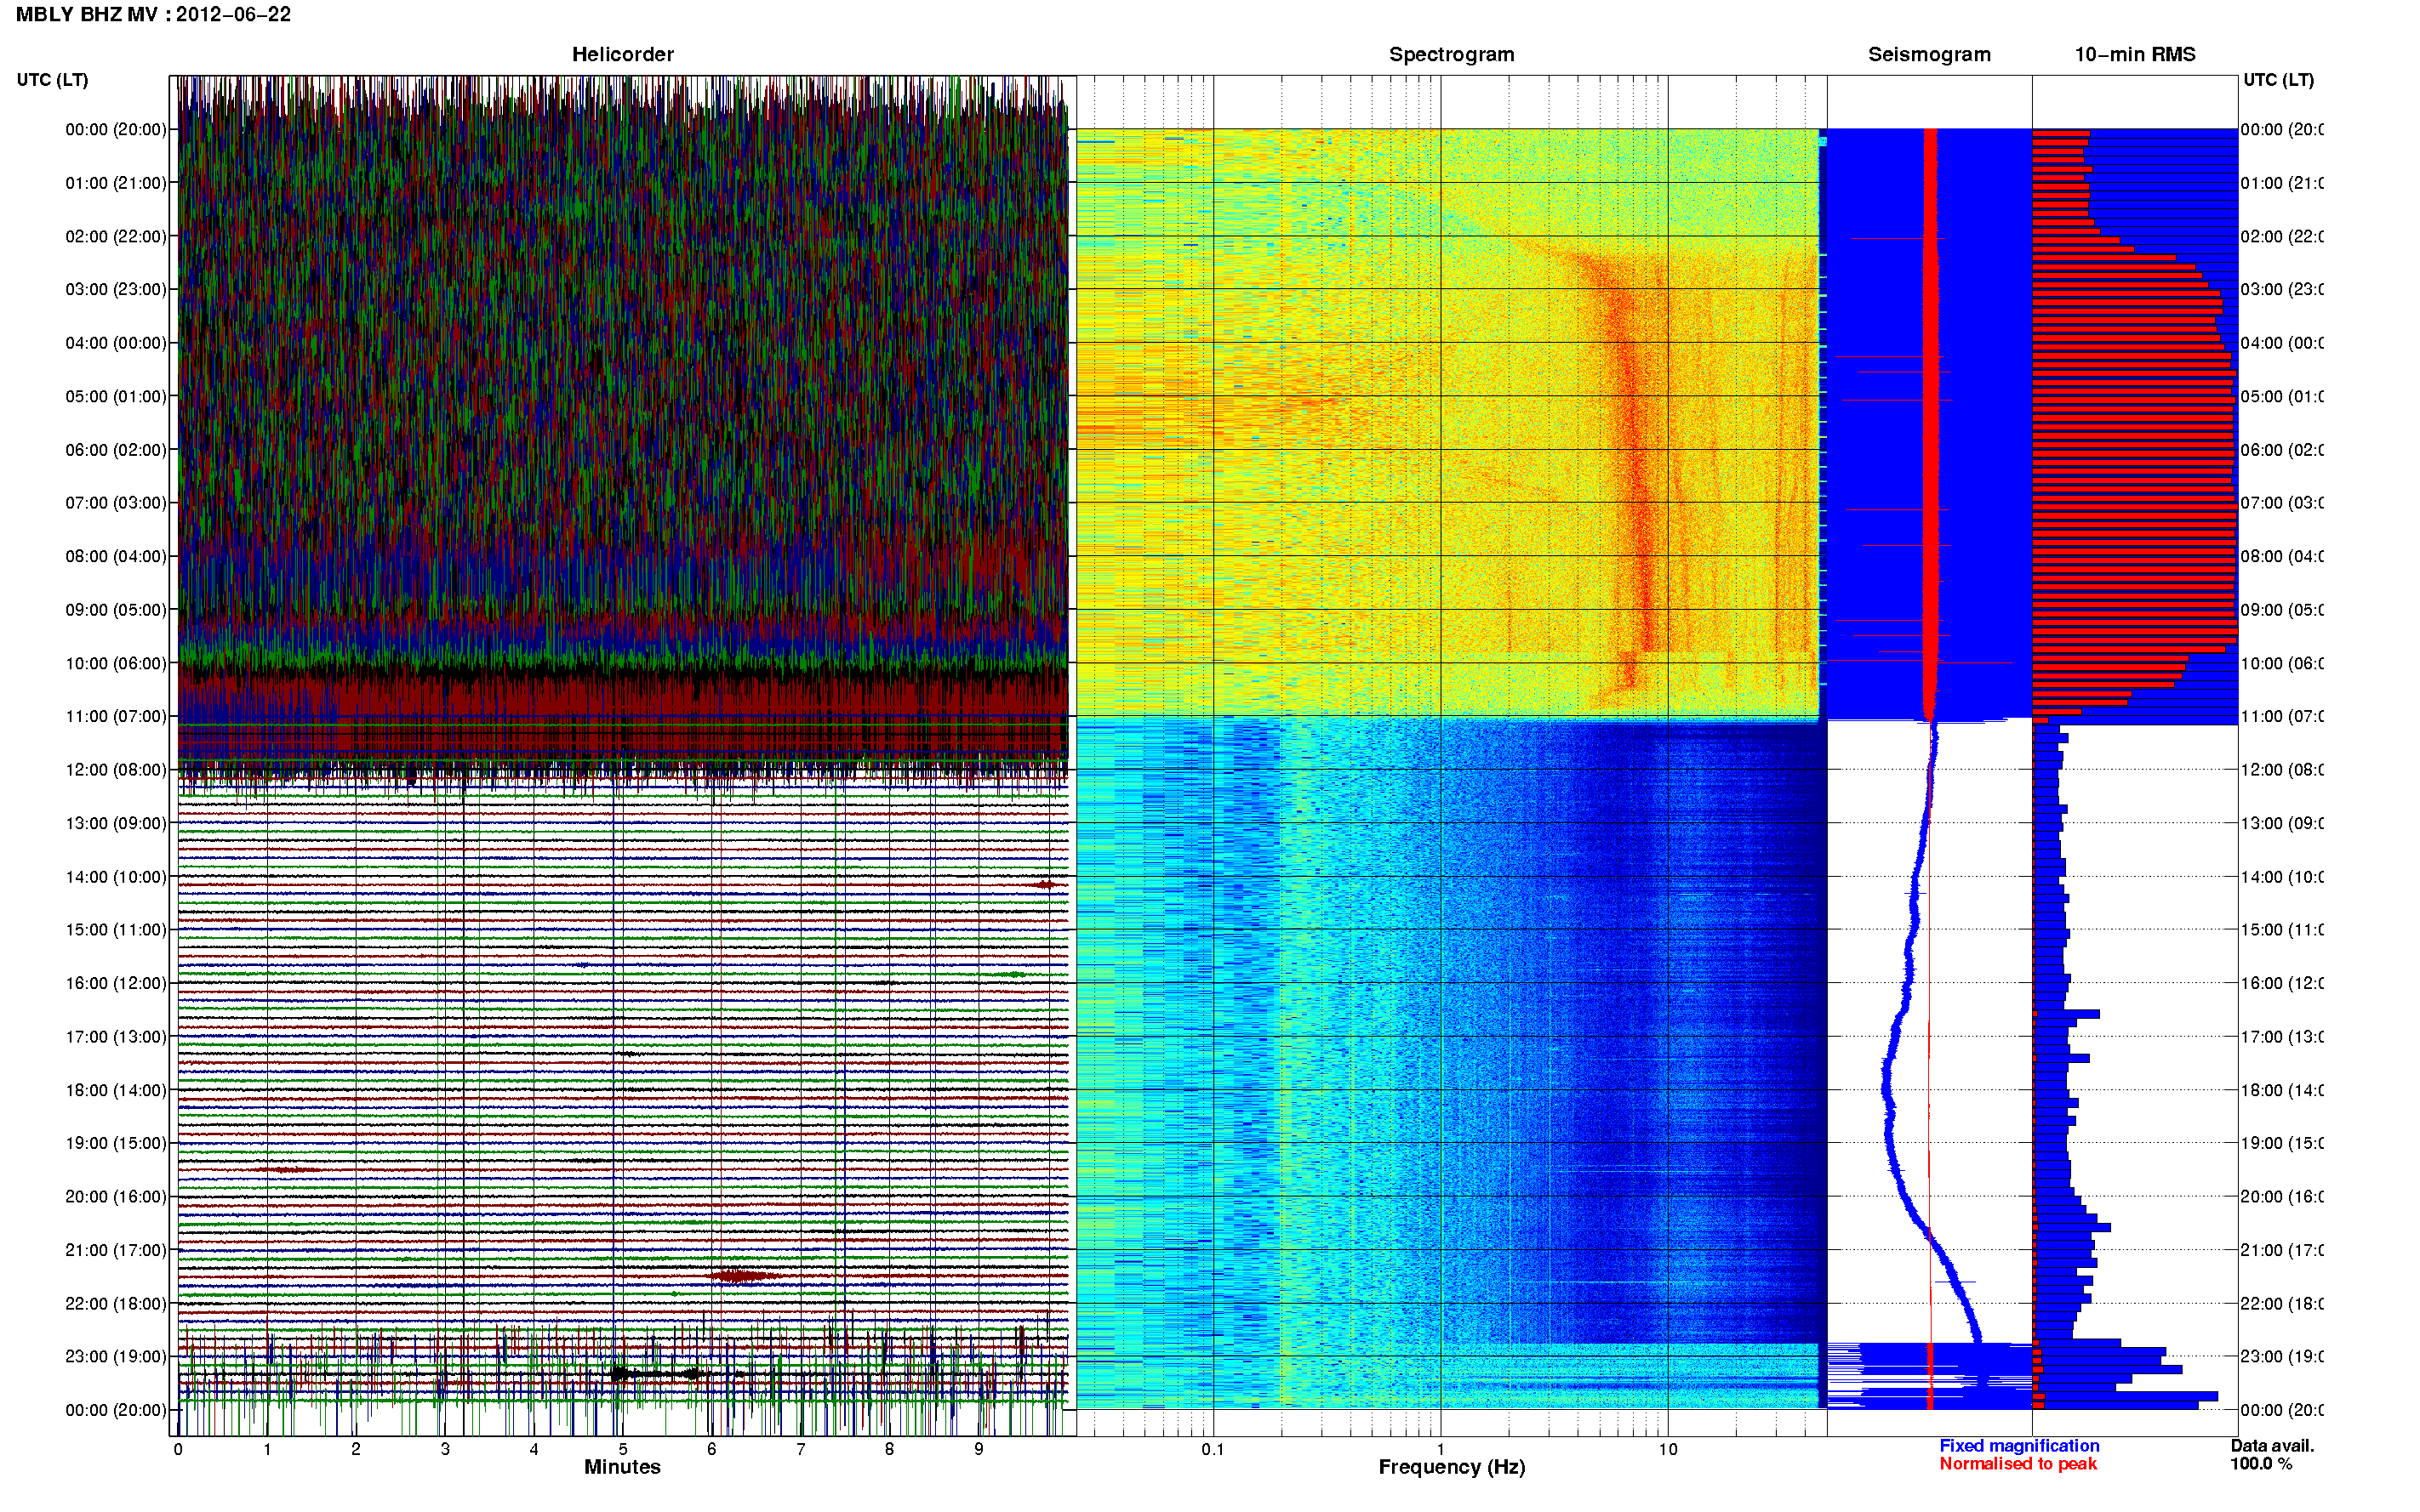Click the Minutes axis label under helicorder

[622, 1467]
